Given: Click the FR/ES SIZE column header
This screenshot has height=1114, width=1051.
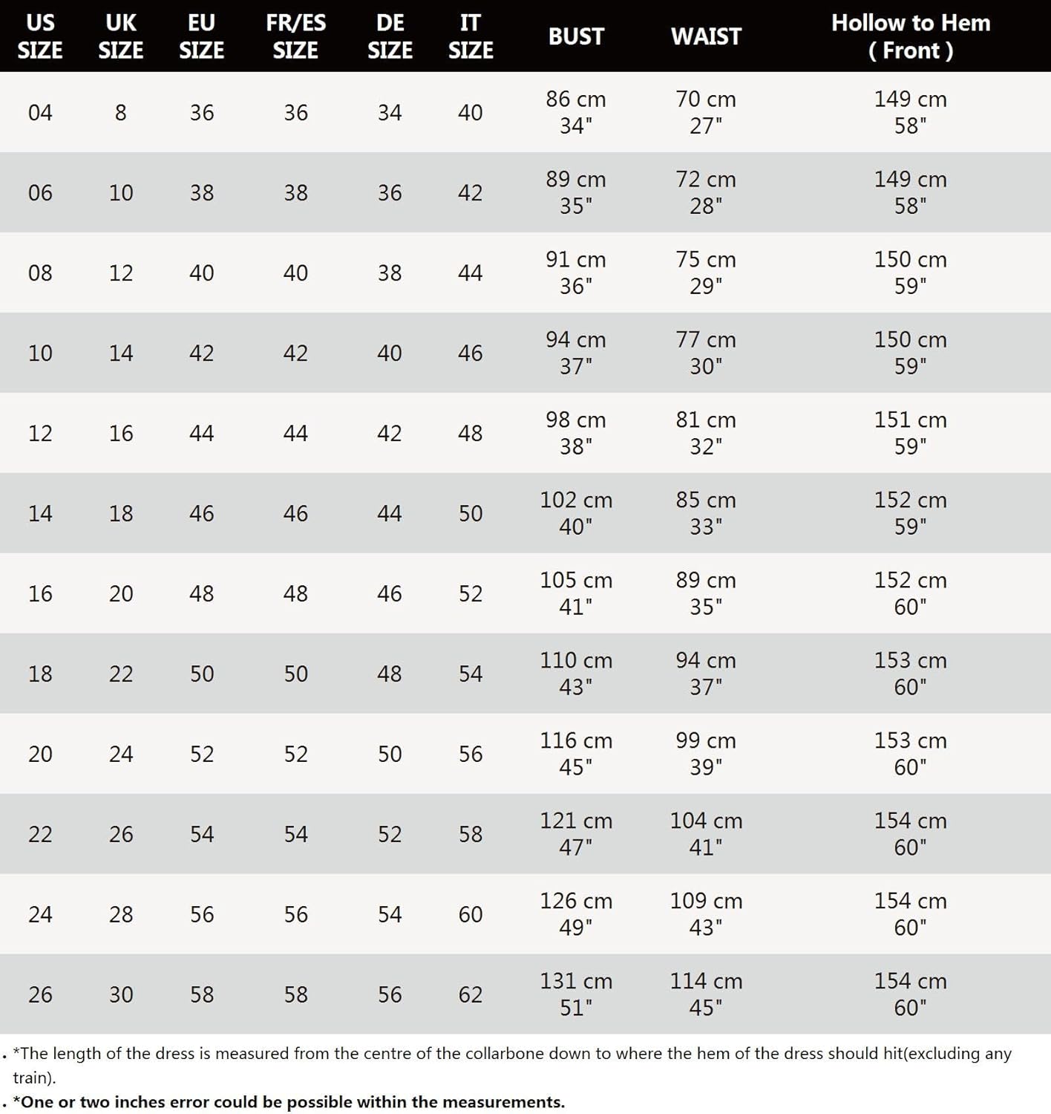Looking at the screenshot, I should 295,36.
